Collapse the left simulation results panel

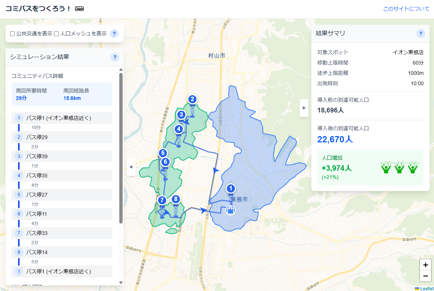pos(131,167)
